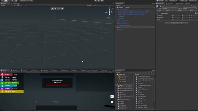Select the face mode icon in Scene overlay
This screenshot has height=111, width=198.
pyautogui.click(x=62, y=9)
